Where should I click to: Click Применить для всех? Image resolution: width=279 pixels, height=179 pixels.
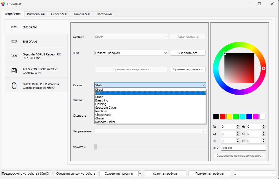(x=188, y=69)
